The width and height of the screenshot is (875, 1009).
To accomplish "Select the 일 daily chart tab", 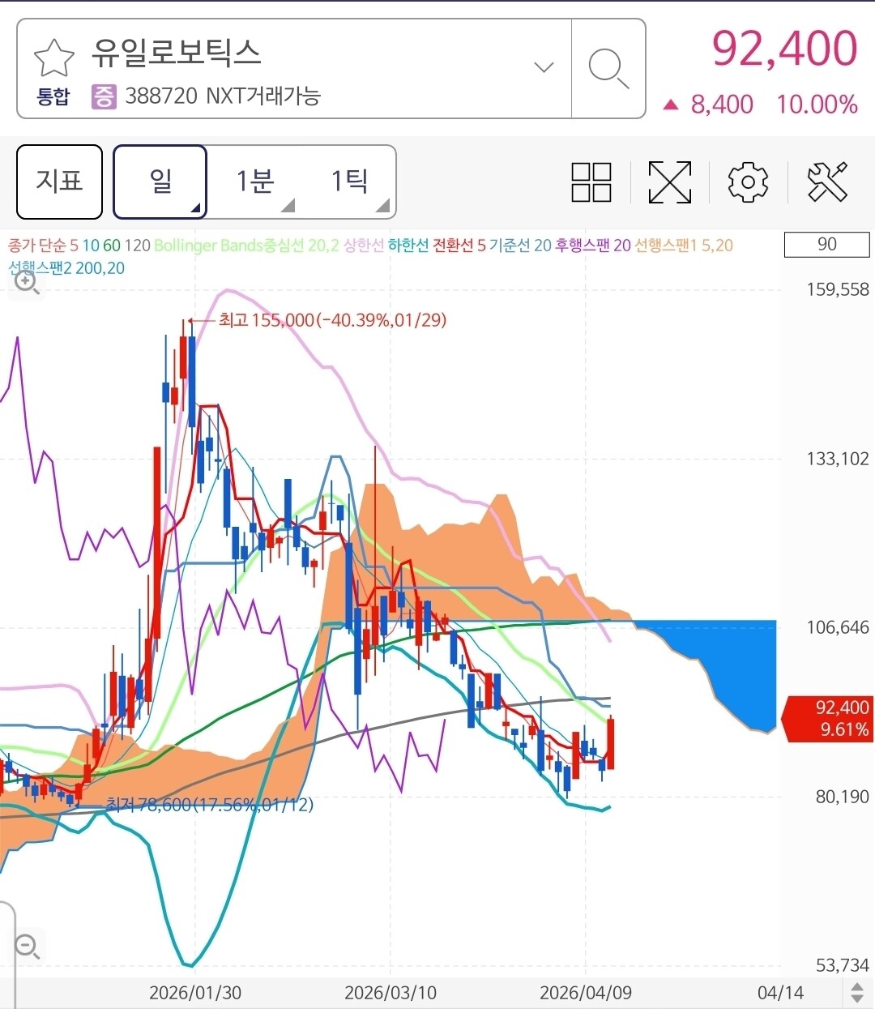I will pyautogui.click(x=160, y=182).
